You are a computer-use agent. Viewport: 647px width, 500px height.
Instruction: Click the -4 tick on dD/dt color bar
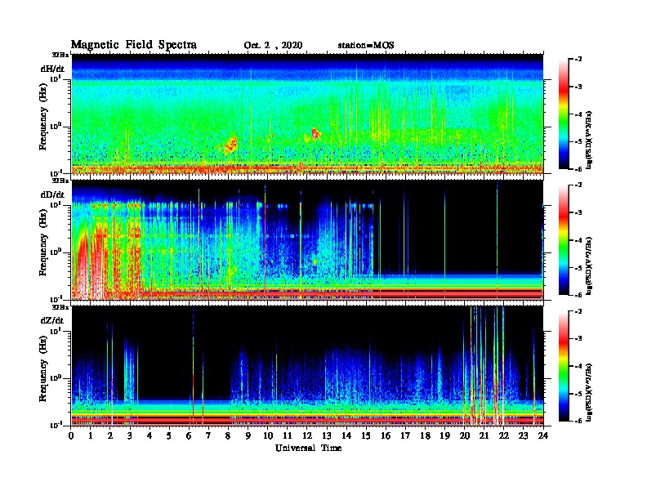point(578,240)
